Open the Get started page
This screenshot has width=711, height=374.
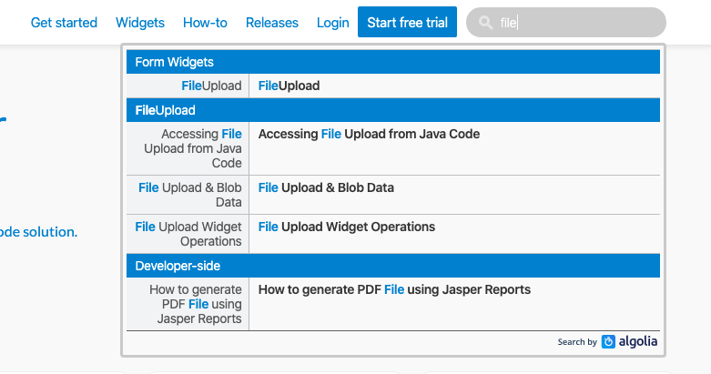point(64,23)
